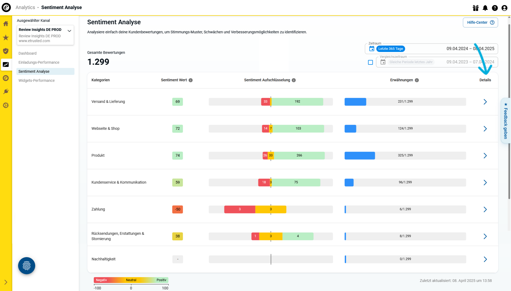Open the gift icon in header

point(476,8)
